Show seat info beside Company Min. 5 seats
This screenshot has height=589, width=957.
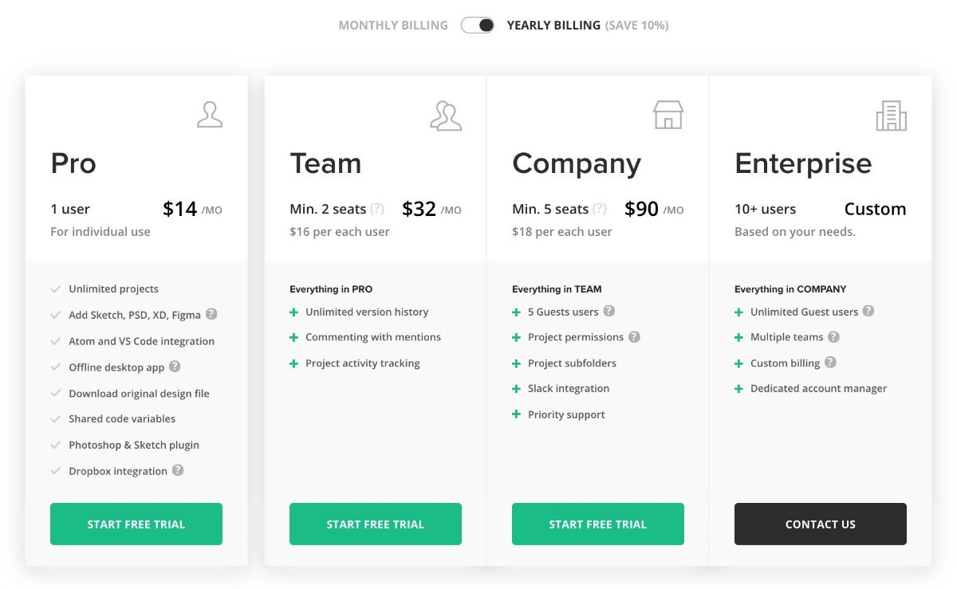coord(600,209)
